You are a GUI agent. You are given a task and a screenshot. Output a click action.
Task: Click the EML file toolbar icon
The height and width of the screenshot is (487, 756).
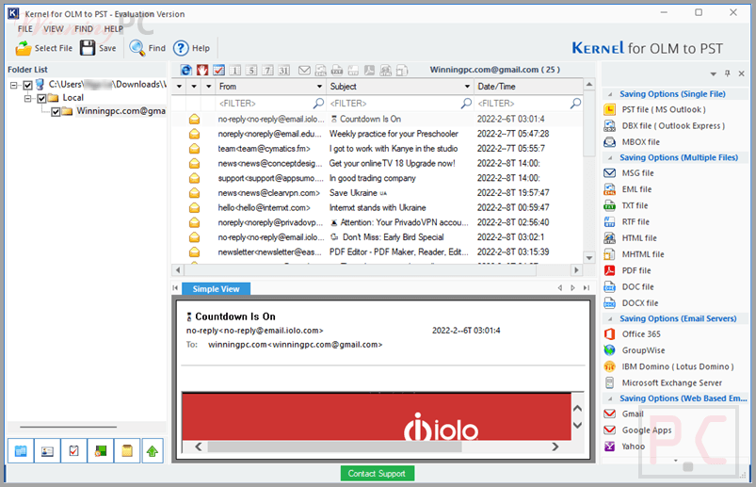pyautogui.click(x=321, y=71)
